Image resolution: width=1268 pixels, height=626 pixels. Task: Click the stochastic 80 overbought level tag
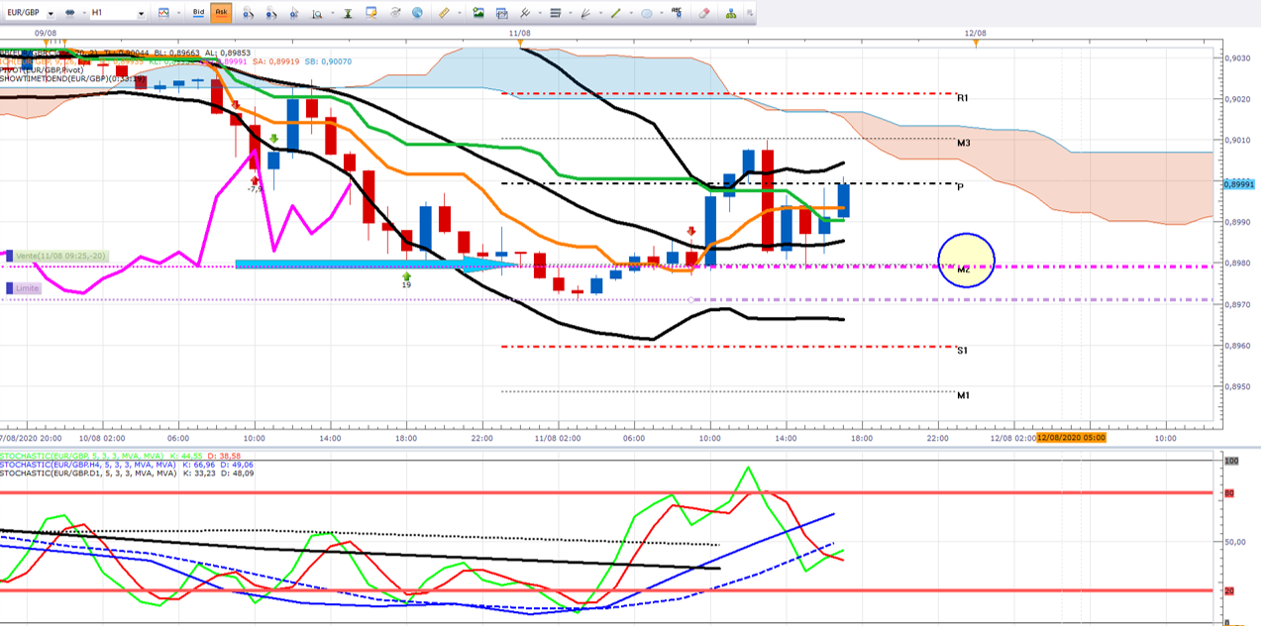(x=1231, y=492)
